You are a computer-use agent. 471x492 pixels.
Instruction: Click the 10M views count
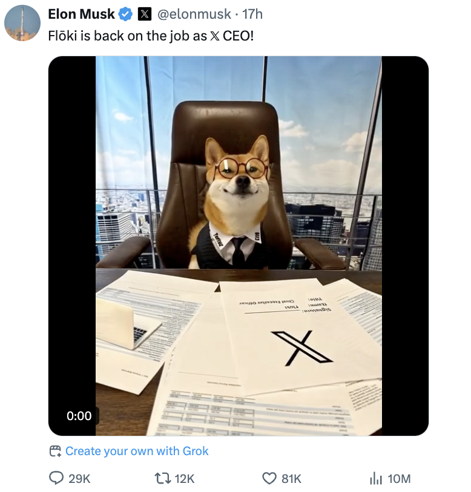click(x=399, y=479)
